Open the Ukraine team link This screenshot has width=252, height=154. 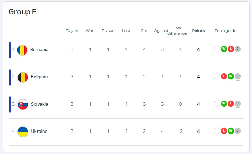39,132
